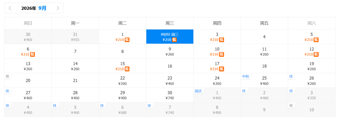Choose September 6 low-price date
This screenshot has width=339, height=125.
tap(28, 51)
